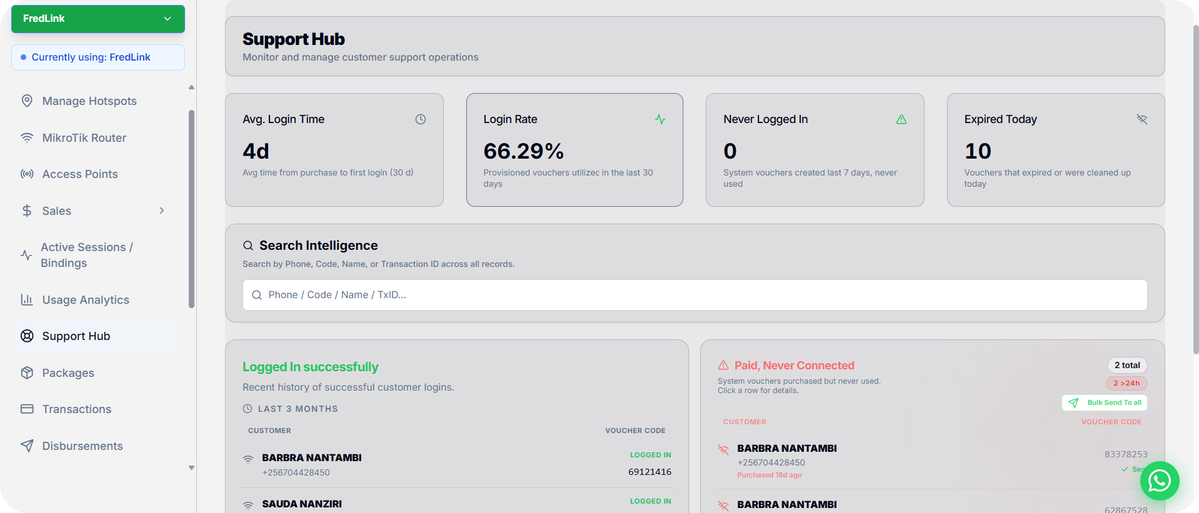Click the Support Hub lifebuoy icon

click(x=27, y=336)
